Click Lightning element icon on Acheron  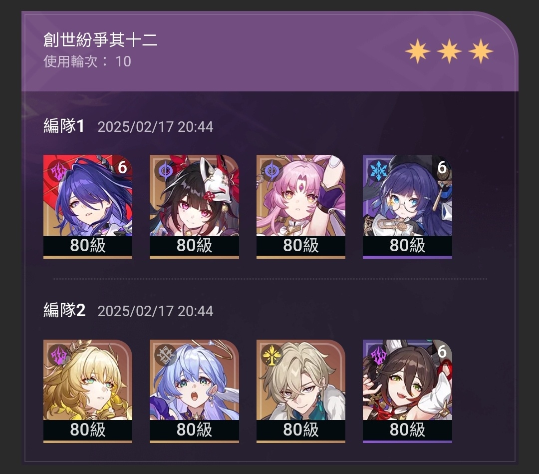coord(59,170)
